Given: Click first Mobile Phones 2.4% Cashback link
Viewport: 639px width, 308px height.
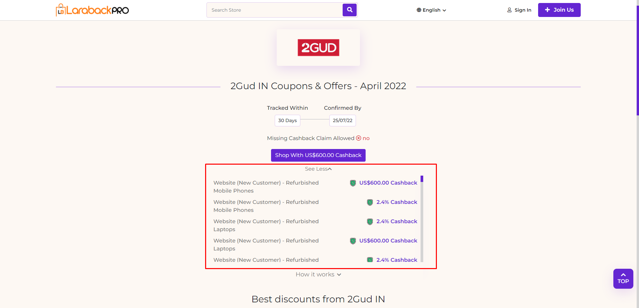Looking at the screenshot, I should pos(397,202).
